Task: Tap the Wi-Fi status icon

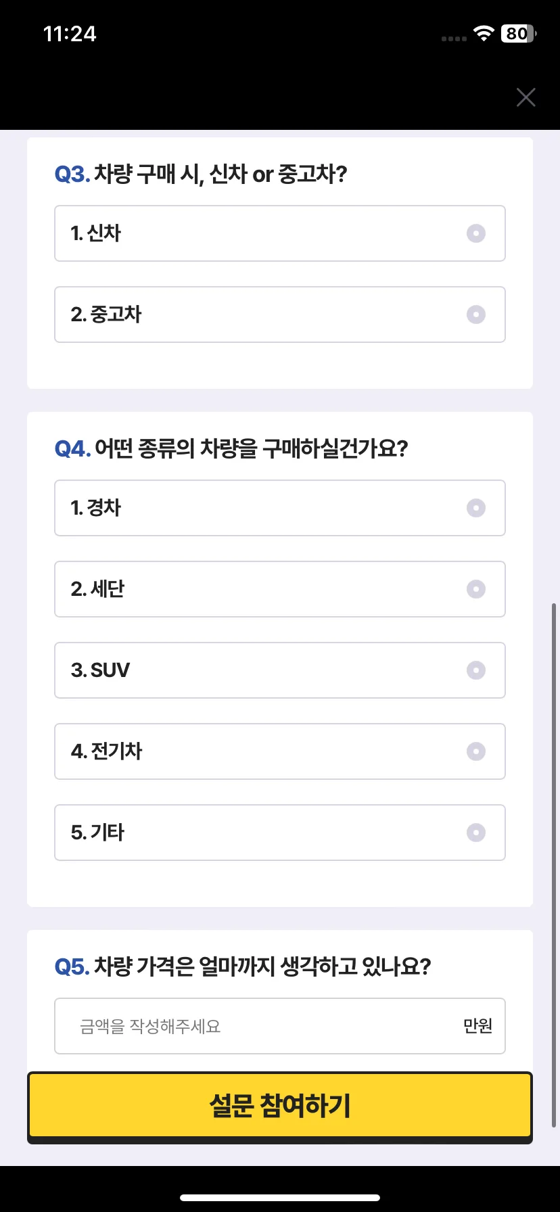Action: coord(484,33)
